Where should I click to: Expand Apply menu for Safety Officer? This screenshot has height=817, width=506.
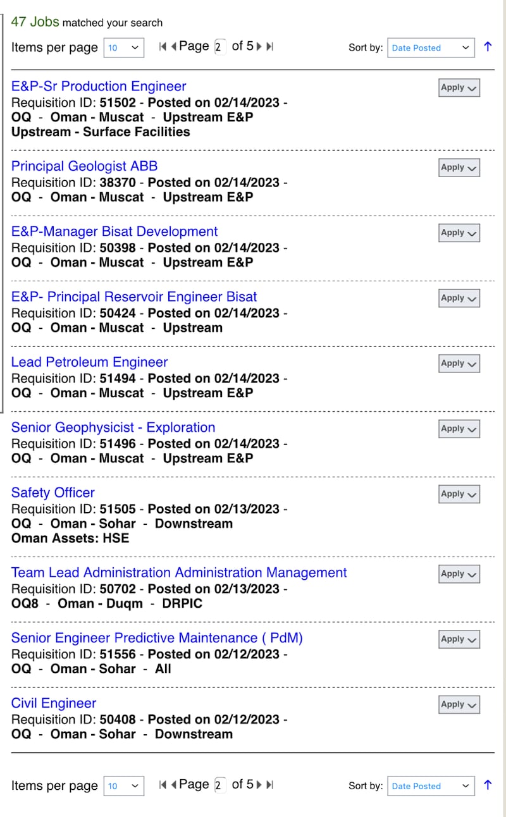tap(459, 494)
